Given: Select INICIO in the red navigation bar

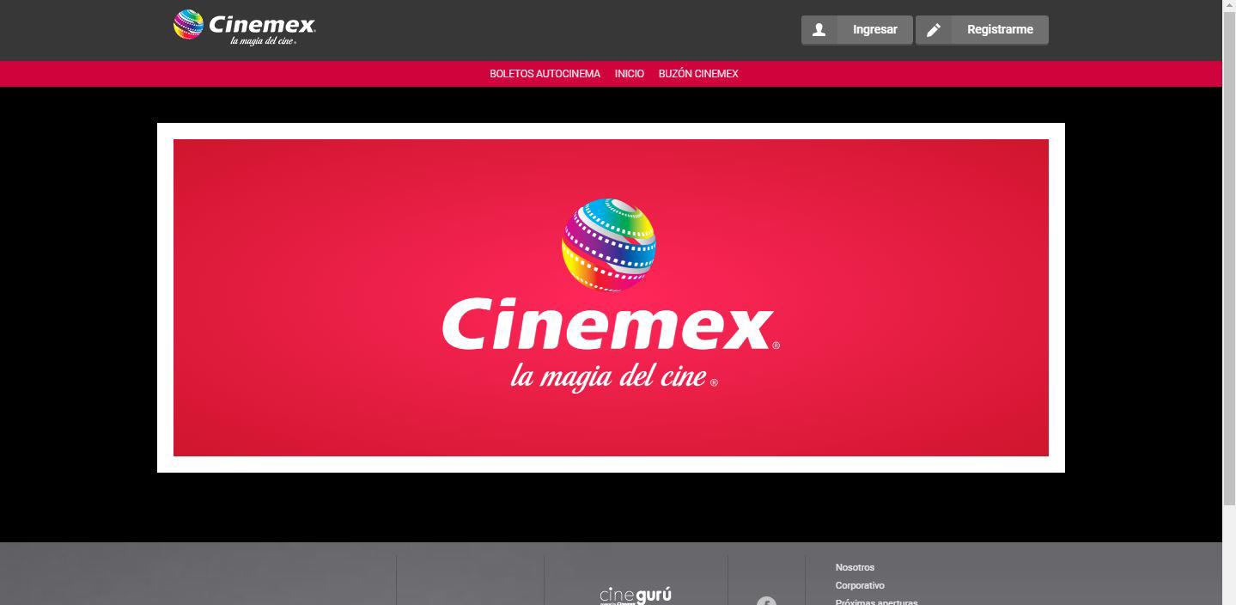Looking at the screenshot, I should tap(629, 73).
